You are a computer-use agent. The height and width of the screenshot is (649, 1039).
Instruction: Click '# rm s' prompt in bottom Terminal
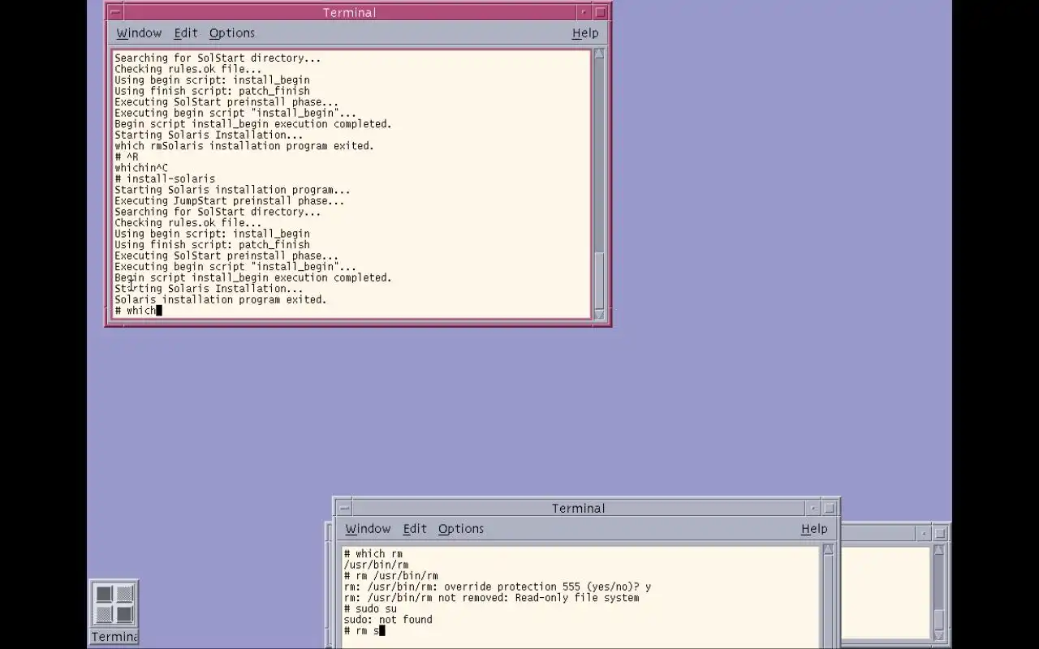pos(364,630)
